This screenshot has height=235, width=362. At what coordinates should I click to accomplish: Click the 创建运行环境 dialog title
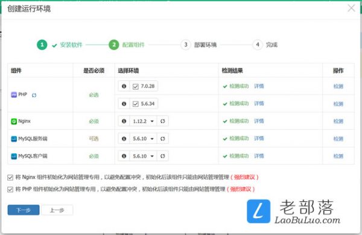coord(29,8)
